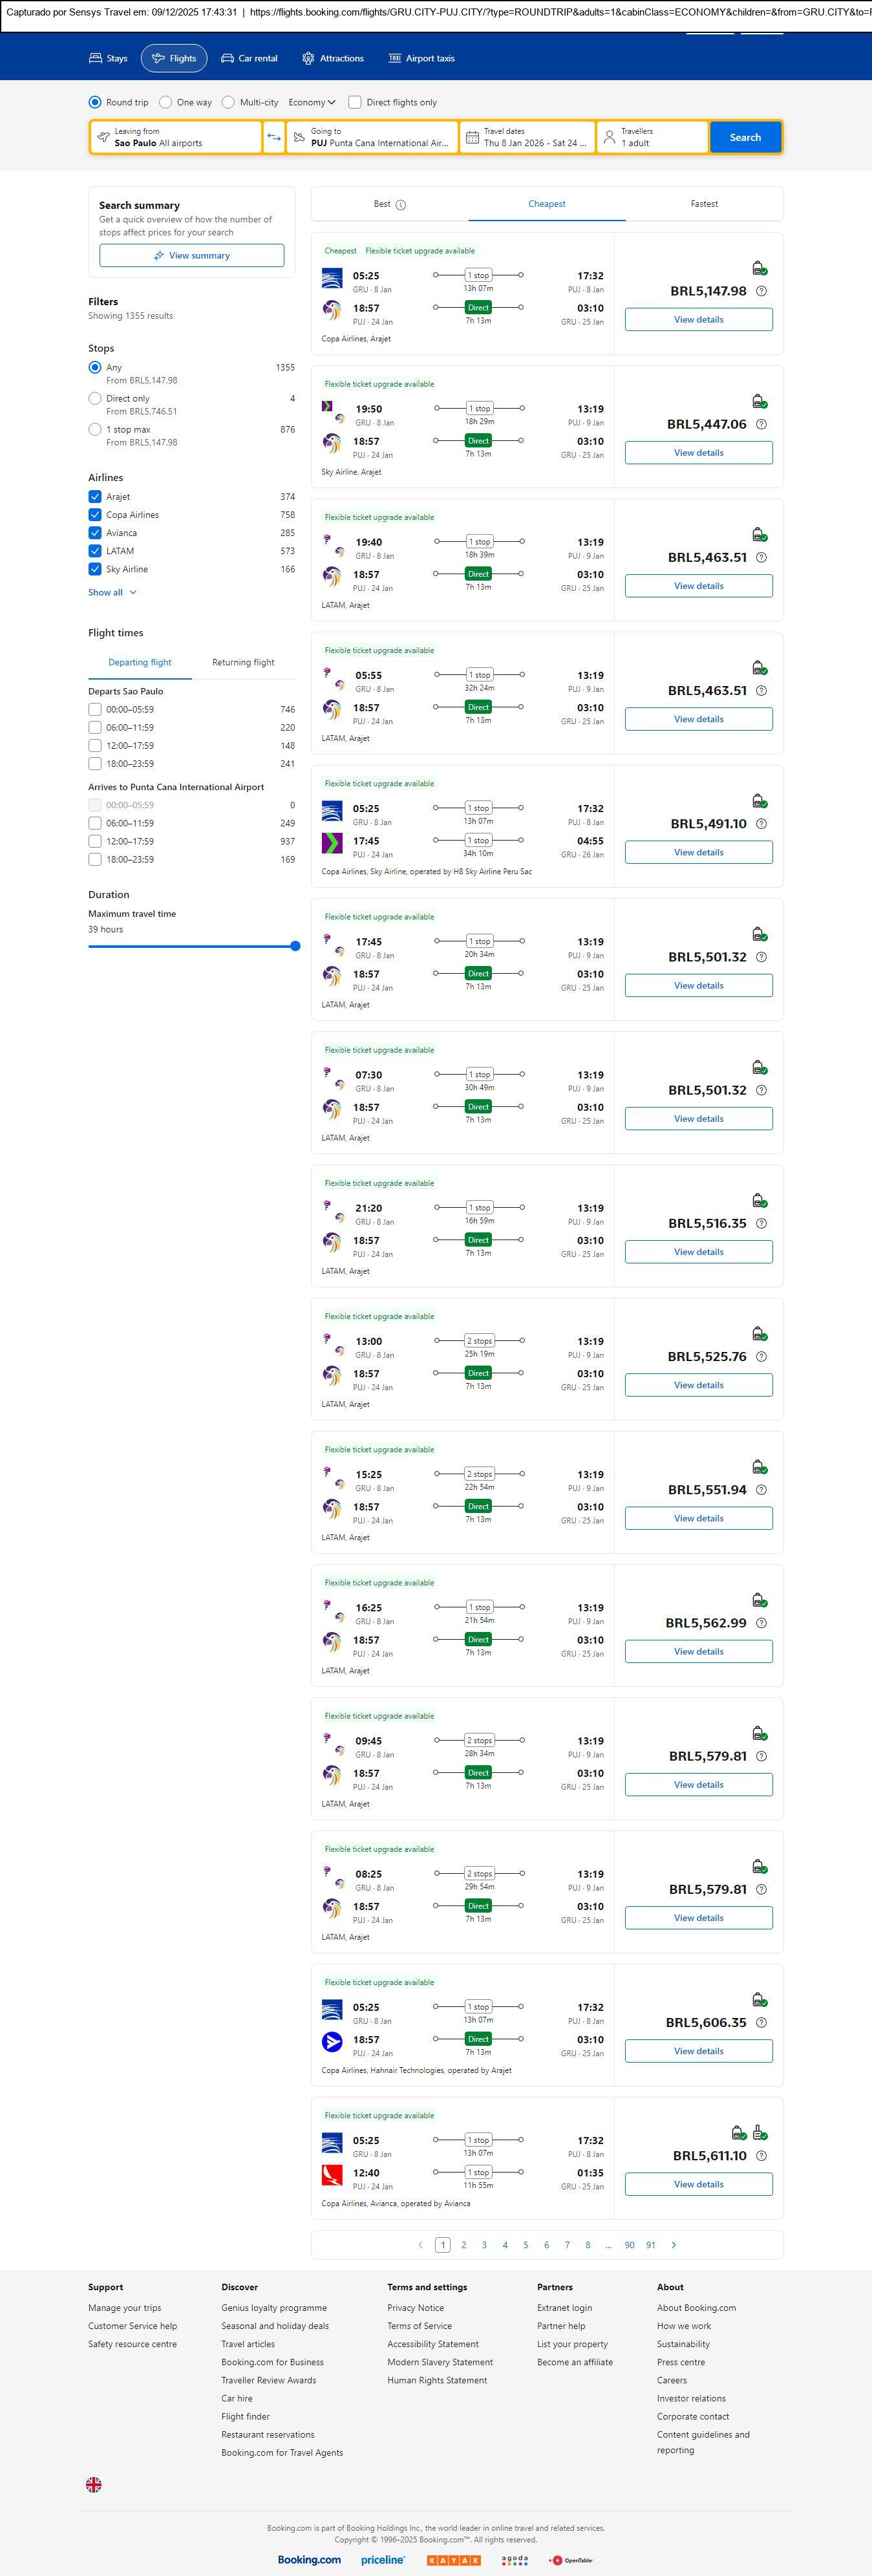Click the swap origin and destination arrows icon
This screenshot has height=2576, width=872.
click(274, 137)
